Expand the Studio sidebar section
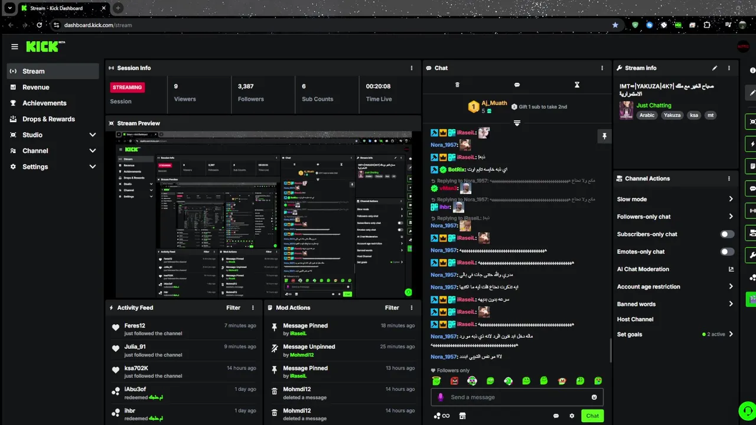This screenshot has height=425, width=756. click(x=92, y=135)
